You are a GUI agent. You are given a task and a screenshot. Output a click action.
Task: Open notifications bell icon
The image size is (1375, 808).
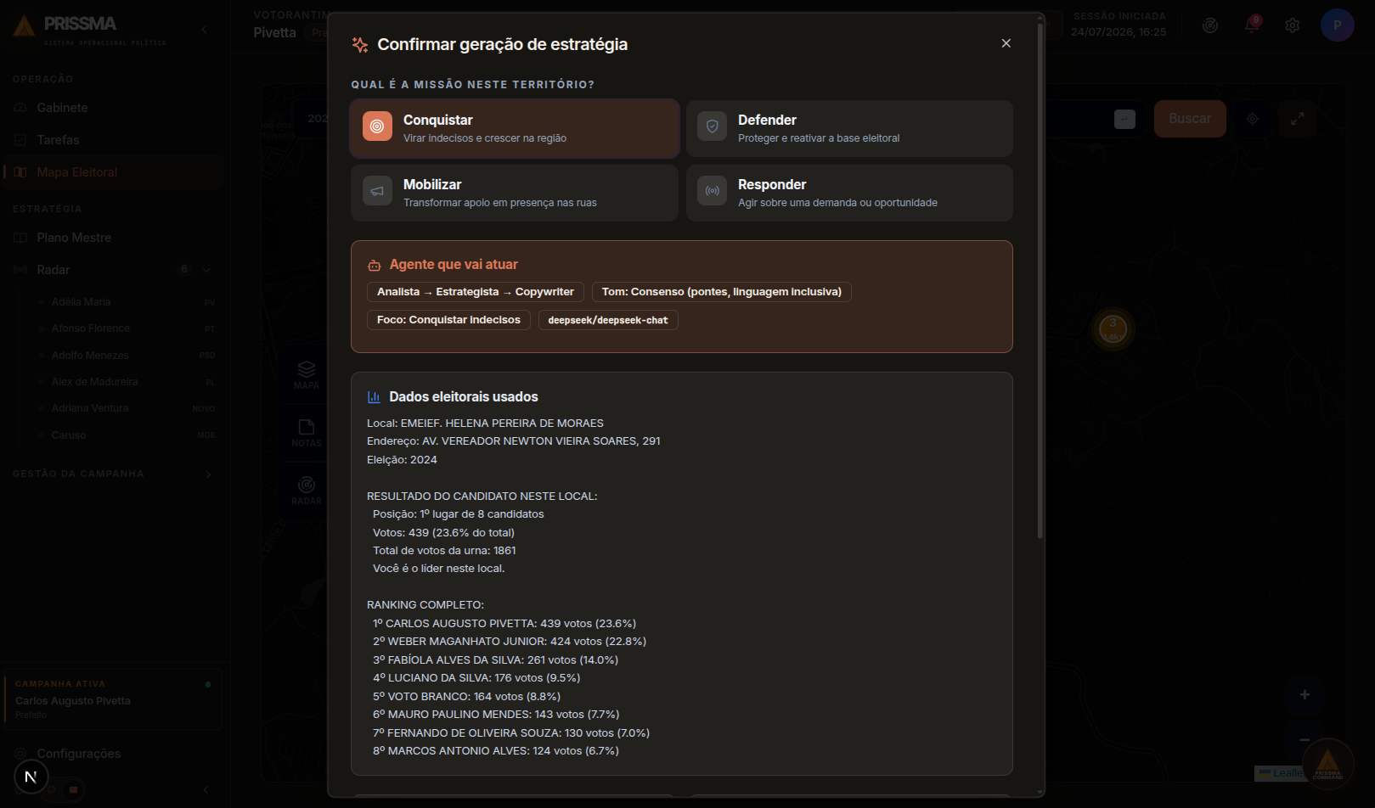point(1252,25)
